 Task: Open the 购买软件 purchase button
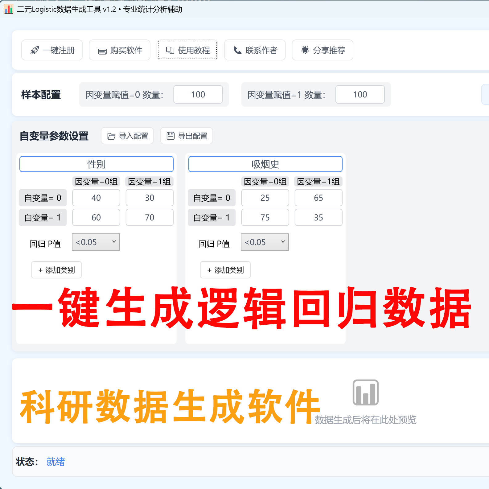click(x=120, y=50)
